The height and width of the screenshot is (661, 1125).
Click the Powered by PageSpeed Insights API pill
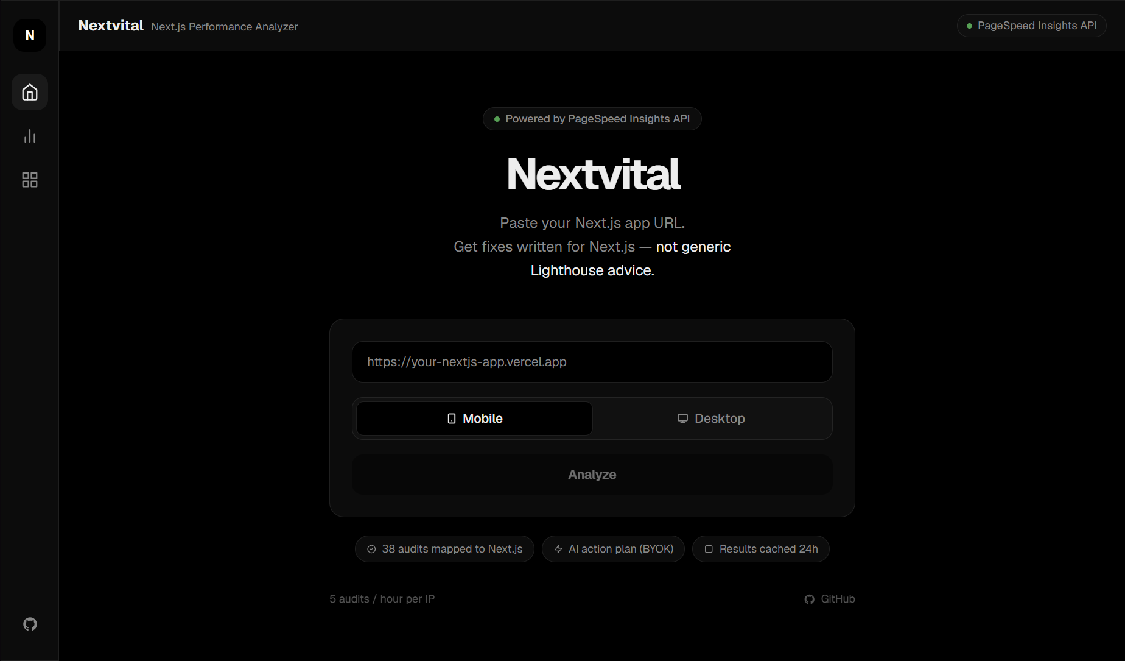tap(592, 119)
